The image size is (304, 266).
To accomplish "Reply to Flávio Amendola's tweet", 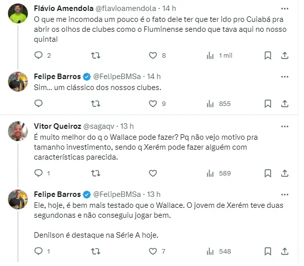I will (39, 56).
